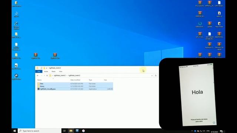This screenshot has width=237, height=133.
Task: Open Task View from the taskbar
Action: pyautogui.click(x=64, y=131)
